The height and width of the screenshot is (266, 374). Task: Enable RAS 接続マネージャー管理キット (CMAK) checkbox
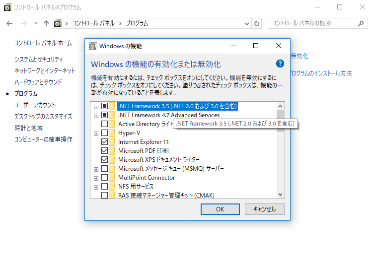pos(104,195)
